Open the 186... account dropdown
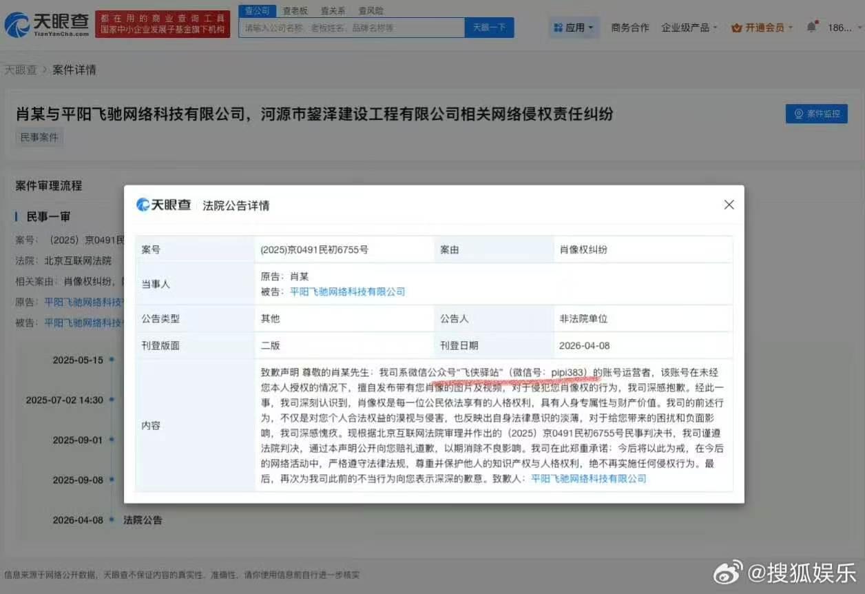The width and height of the screenshot is (865, 594). (x=843, y=28)
